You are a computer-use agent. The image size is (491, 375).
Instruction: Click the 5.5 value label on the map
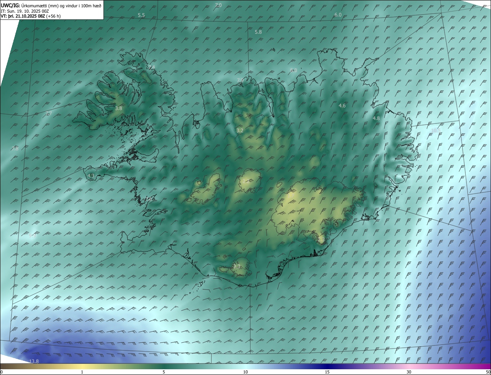click(141, 15)
